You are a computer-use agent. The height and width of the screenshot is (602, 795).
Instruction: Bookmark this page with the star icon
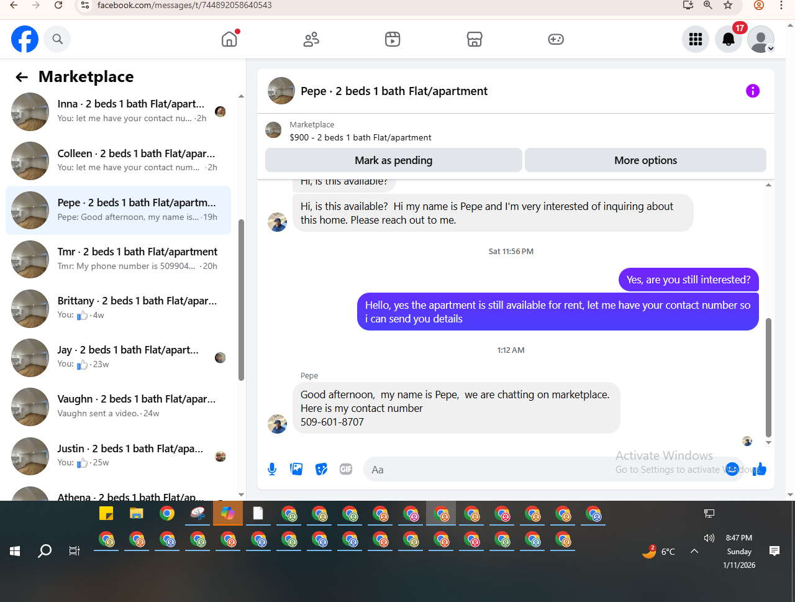[x=728, y=6]
